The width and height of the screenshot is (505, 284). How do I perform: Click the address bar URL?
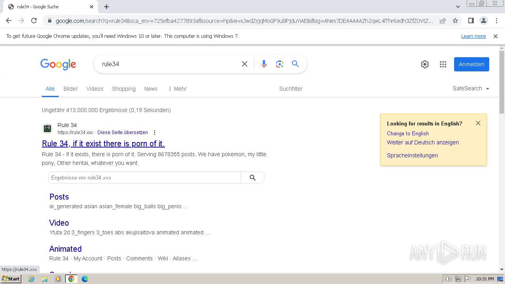244,21
